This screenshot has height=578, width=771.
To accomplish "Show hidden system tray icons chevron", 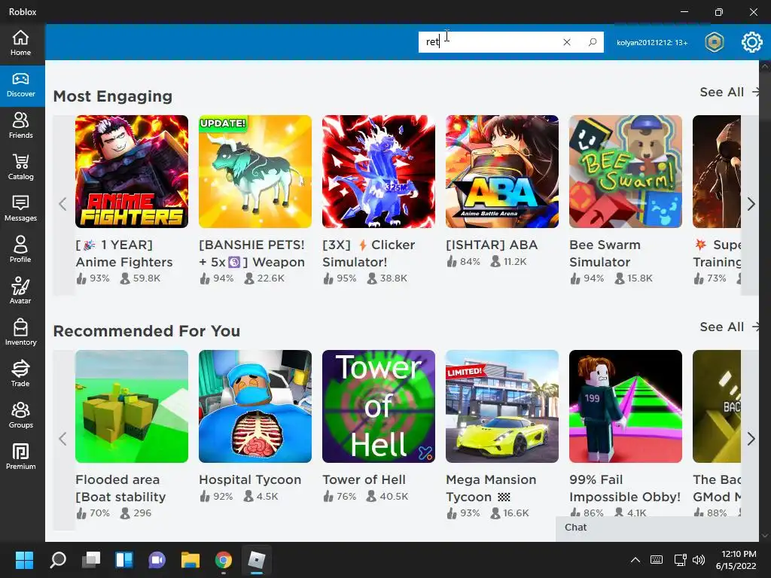I will (x=635, y=560).
